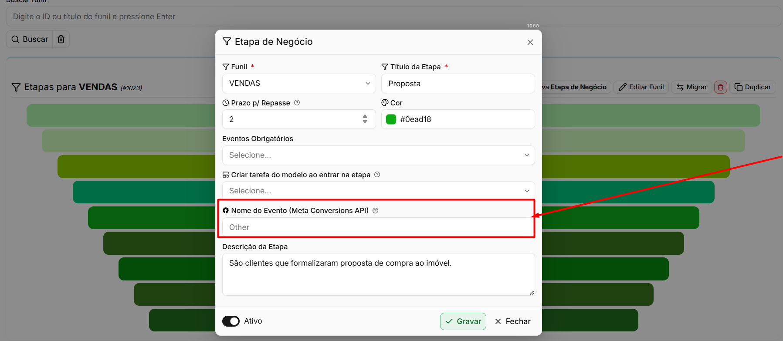Click the textarea resize handle corner
This screenshot has width=783, height=341.
532,293
